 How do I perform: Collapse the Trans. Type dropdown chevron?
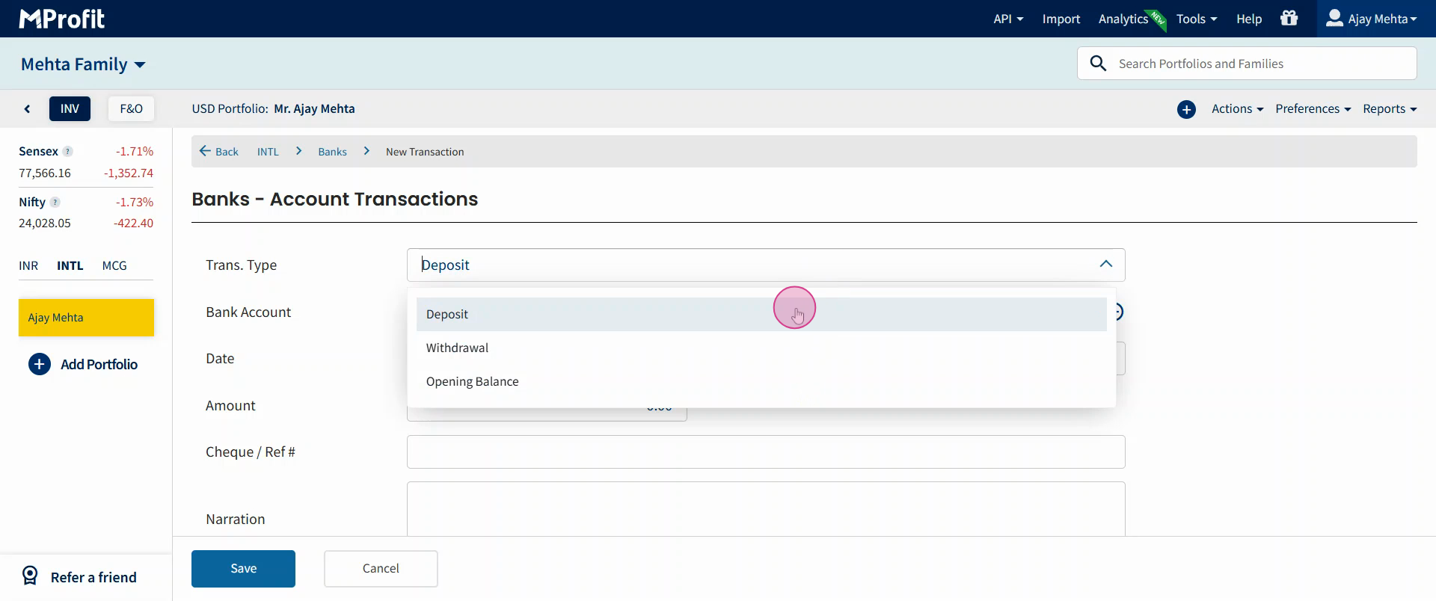click(x=1106, y=264)
